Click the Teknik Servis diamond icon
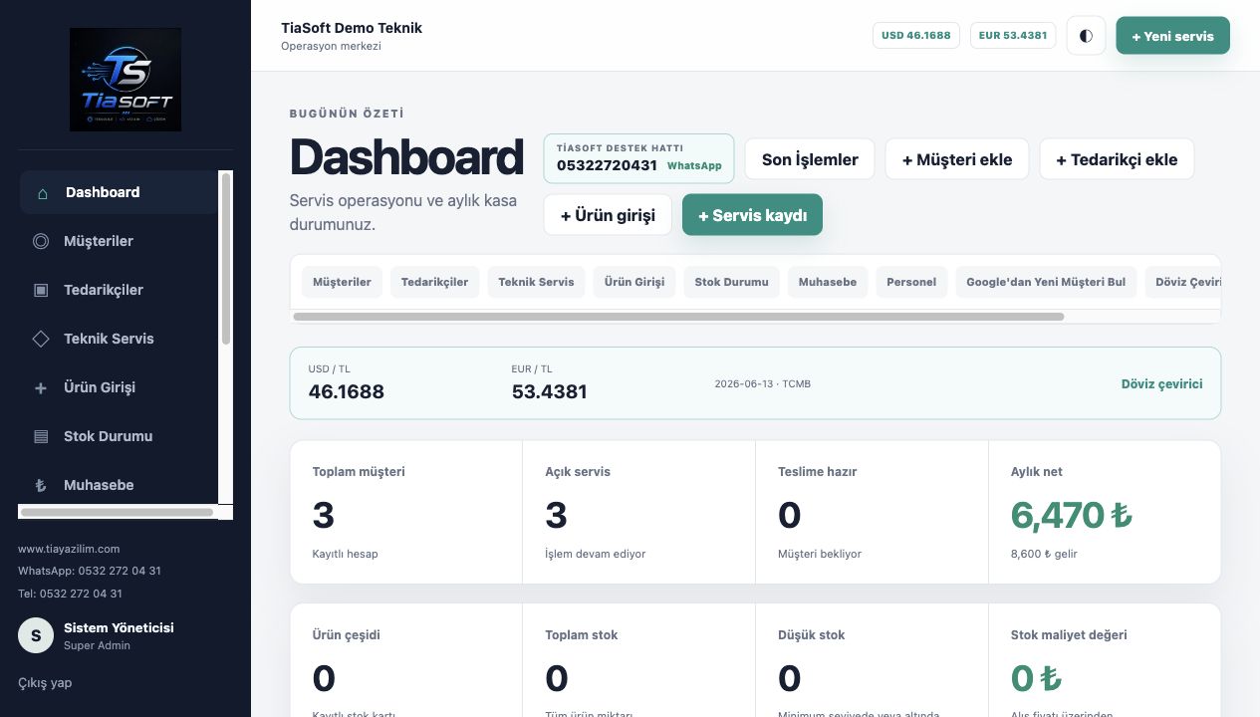 point(41,339)
